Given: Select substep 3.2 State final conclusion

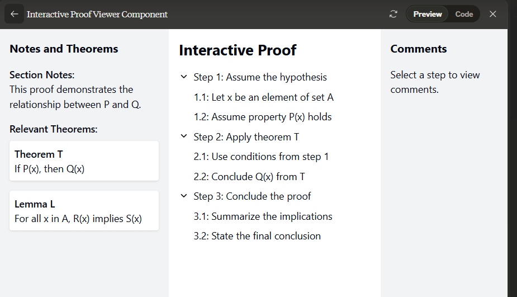Looking at the screenshot, I should pos(257,236).
